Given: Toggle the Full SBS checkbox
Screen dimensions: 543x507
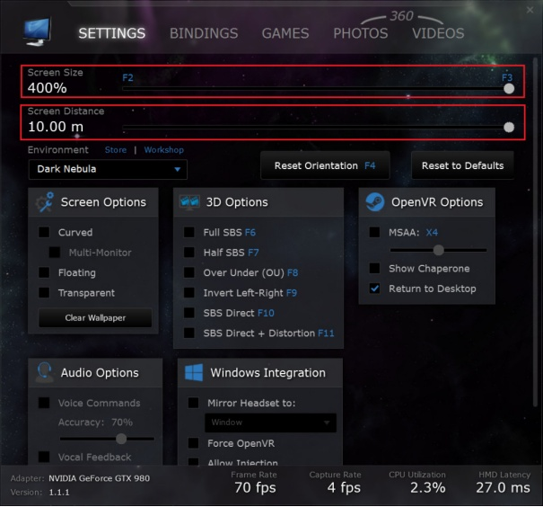Looking at the screenshot, I should [x=189, y=232].
